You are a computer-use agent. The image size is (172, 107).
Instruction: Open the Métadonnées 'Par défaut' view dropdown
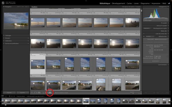point(151,36)
